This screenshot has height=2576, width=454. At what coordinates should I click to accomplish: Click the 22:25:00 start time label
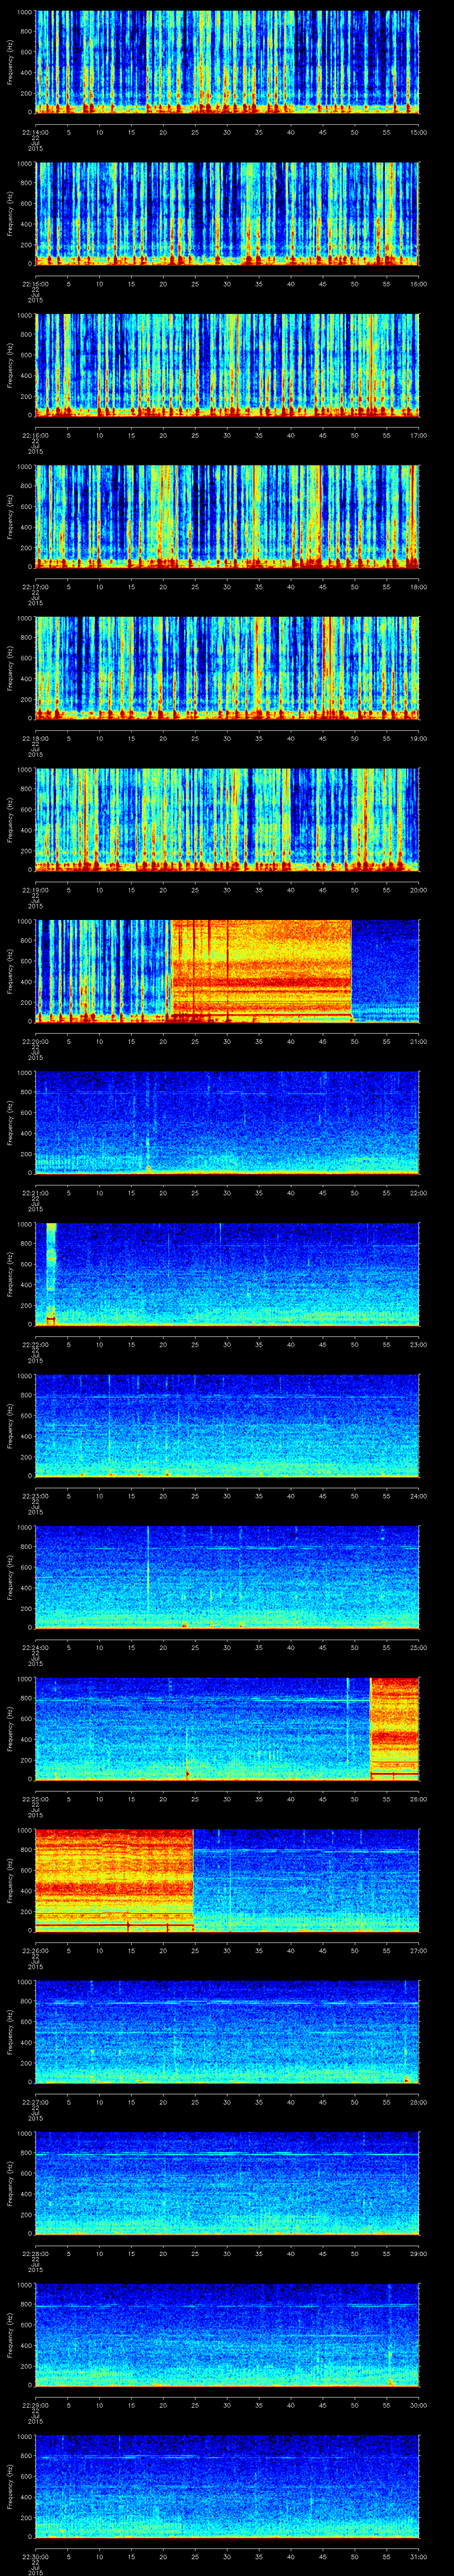(x=35, y=1798)
